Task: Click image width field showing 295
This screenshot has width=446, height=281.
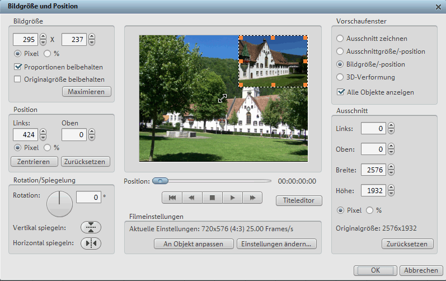Action: point(25,39)
